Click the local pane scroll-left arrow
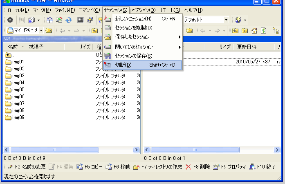The height and width of the screenshot is (184, 285). pyautogui.click(x=7, y=150)
